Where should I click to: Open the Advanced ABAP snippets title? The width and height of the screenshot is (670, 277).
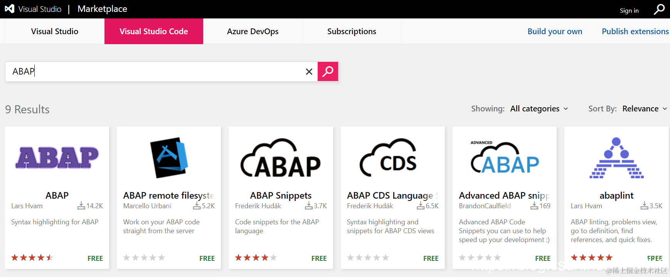(x=504, y=196)
